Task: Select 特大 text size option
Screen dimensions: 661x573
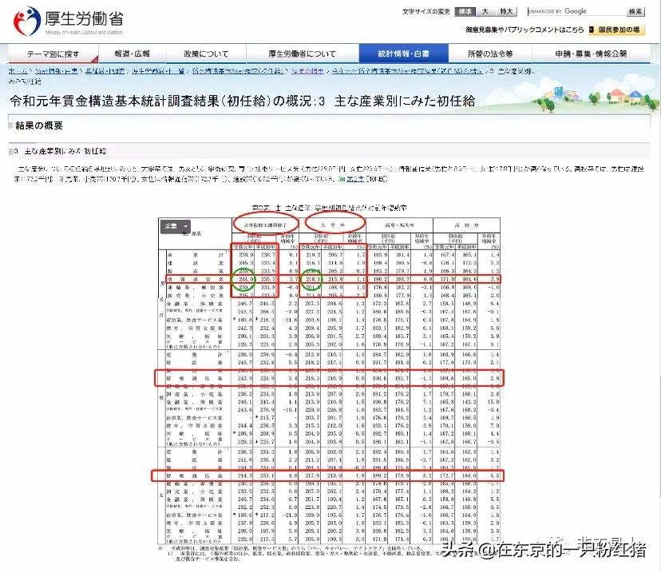Action: (x=509, y=11)
